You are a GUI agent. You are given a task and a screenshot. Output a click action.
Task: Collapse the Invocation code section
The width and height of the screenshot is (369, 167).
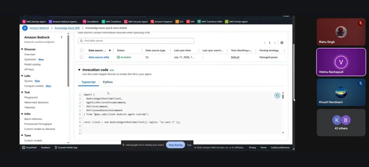click(79, 70)
